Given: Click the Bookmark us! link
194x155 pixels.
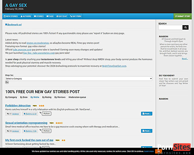Looking at the screenshot, I should tap(13, 25).
